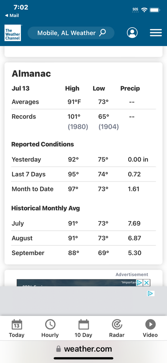Open the Video tab
167x363 pixels.
[150, 328]
